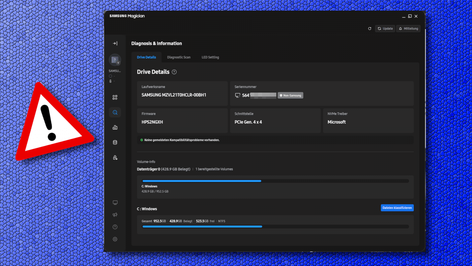Open the performance bar chart icon
Image resolution: width=472 pixels, height=266 pixels.
click(x=115, y=128)
